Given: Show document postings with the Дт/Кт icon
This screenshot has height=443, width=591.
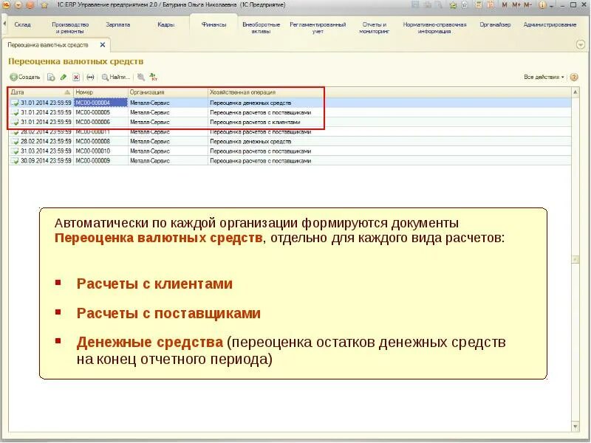Looking at the screenshot, I should point(154,78).
